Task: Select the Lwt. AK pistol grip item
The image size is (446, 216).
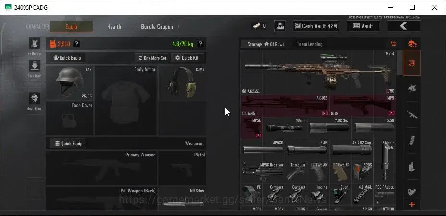Action: click(x=318, y=172)
